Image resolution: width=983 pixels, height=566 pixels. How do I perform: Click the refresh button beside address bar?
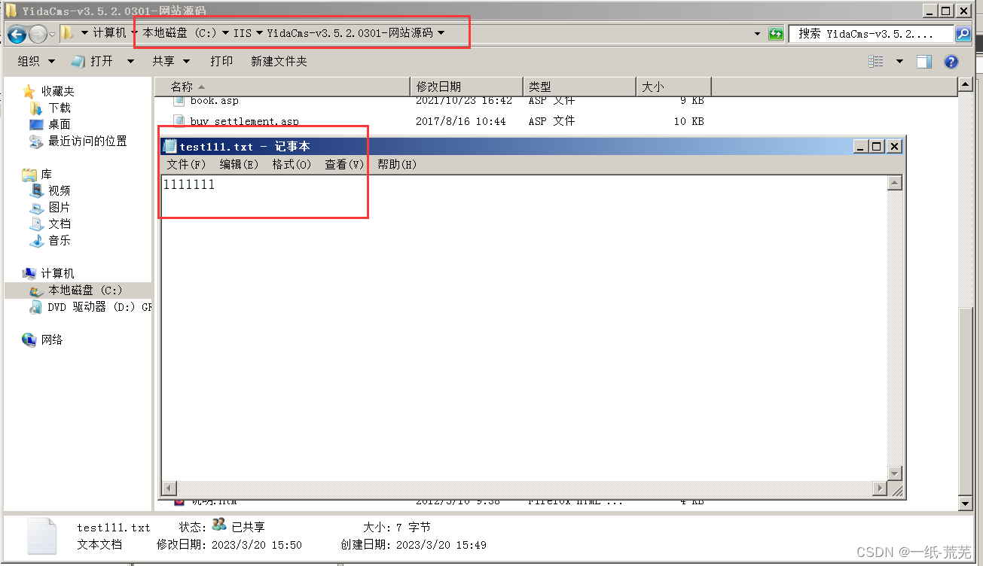pos(776,34)
